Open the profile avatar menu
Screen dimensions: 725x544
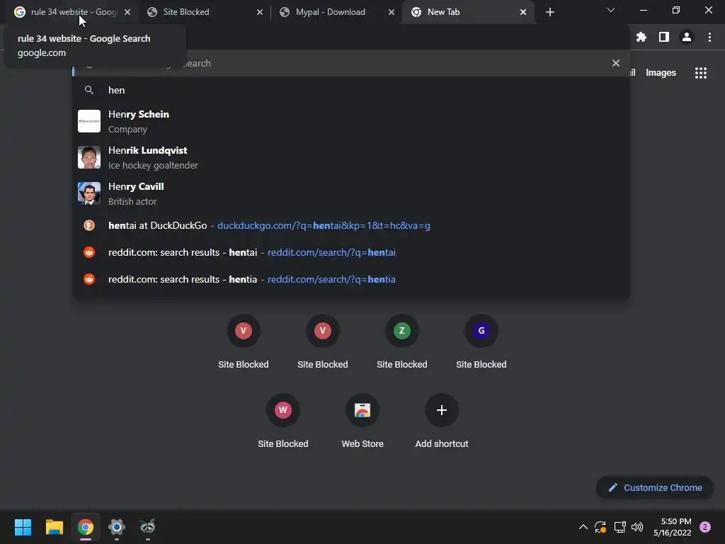687,37
